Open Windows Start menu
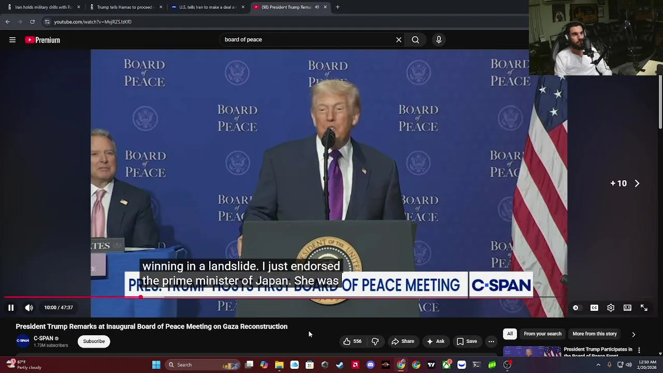Screen dimensions: 663x373 [x=156, y=365]
